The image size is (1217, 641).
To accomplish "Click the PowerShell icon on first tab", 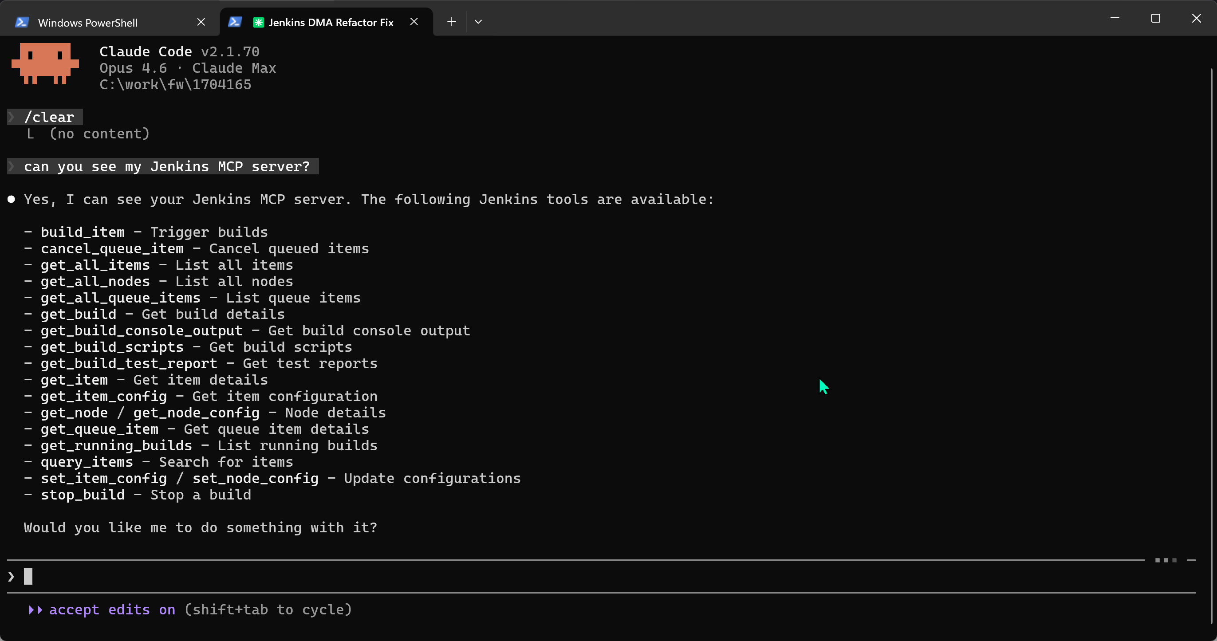I will point(22,22).
